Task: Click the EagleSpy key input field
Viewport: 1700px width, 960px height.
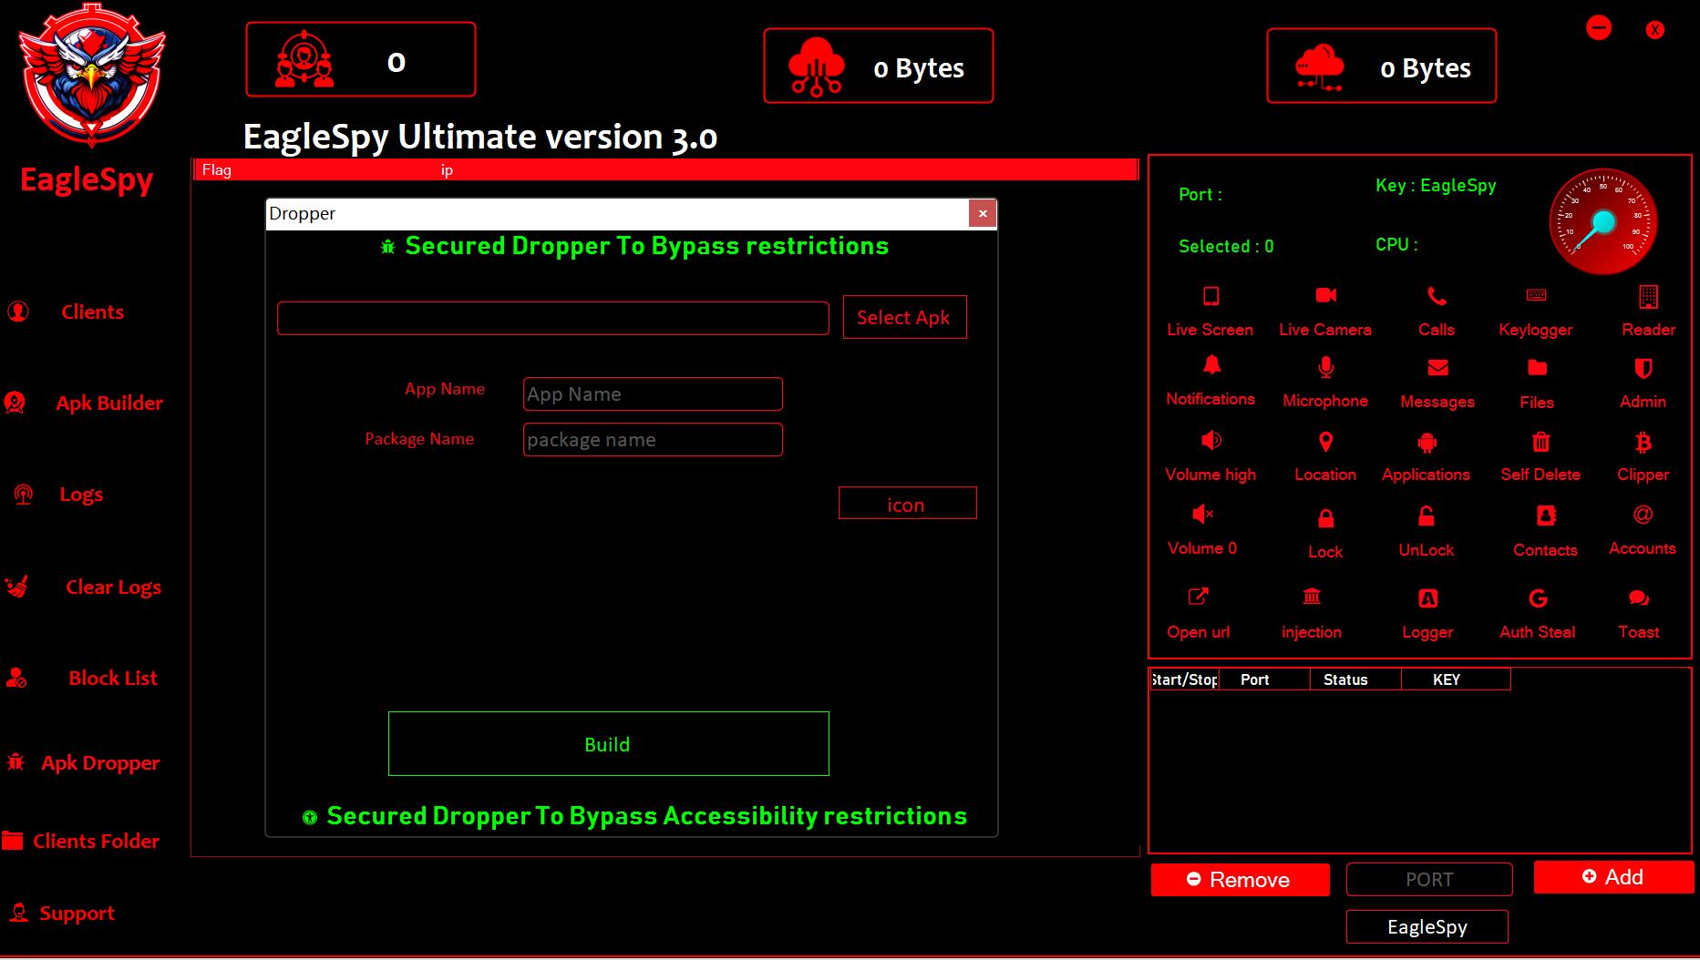Action: pos(1427,926)
